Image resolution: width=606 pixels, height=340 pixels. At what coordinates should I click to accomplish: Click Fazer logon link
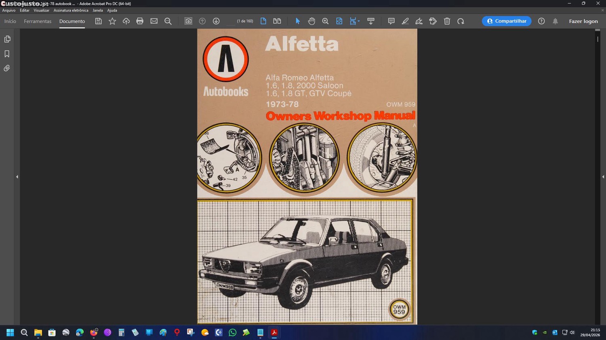point(583,21)
